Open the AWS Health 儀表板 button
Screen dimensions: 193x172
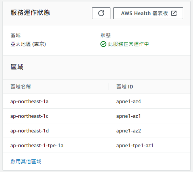(148, 13)
